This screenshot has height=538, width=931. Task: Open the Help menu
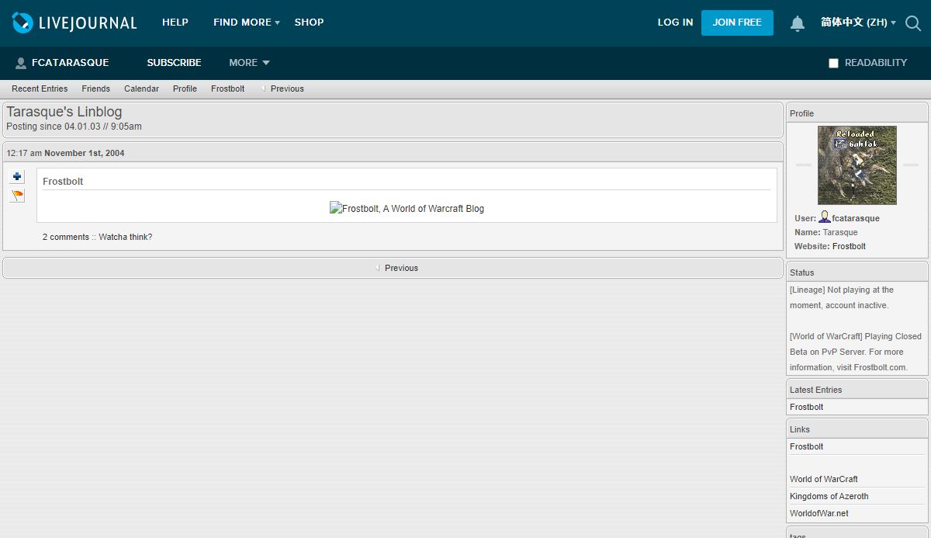(175, 23)
